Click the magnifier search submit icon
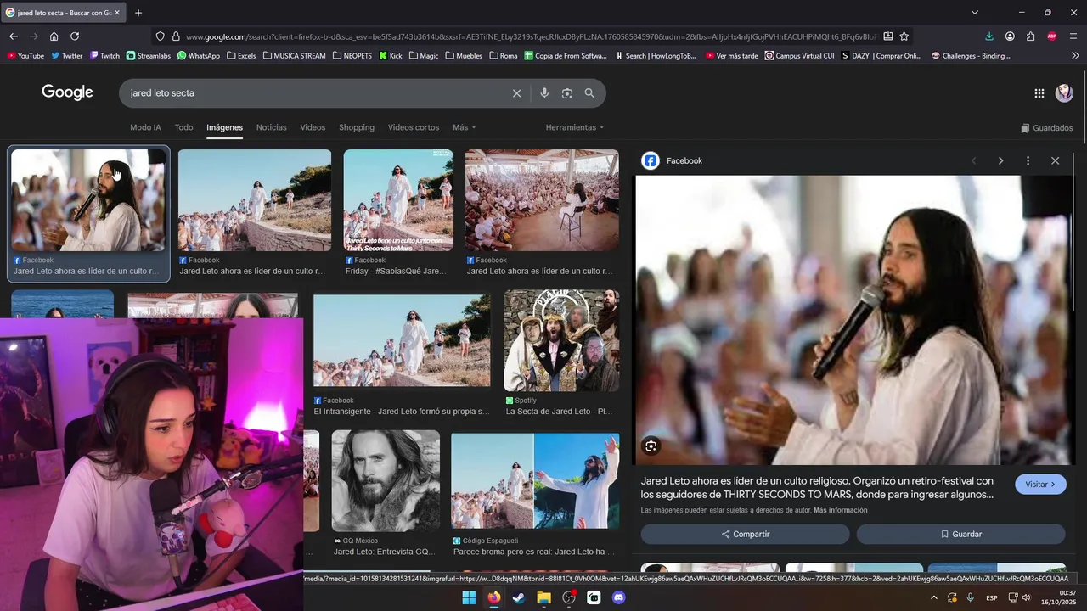Image resolution: width=1087 pixels, height=611 pixels. tap(589, 93)
